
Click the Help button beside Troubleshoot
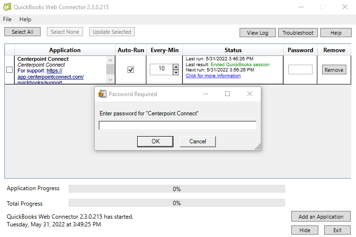tap(336, 33)
